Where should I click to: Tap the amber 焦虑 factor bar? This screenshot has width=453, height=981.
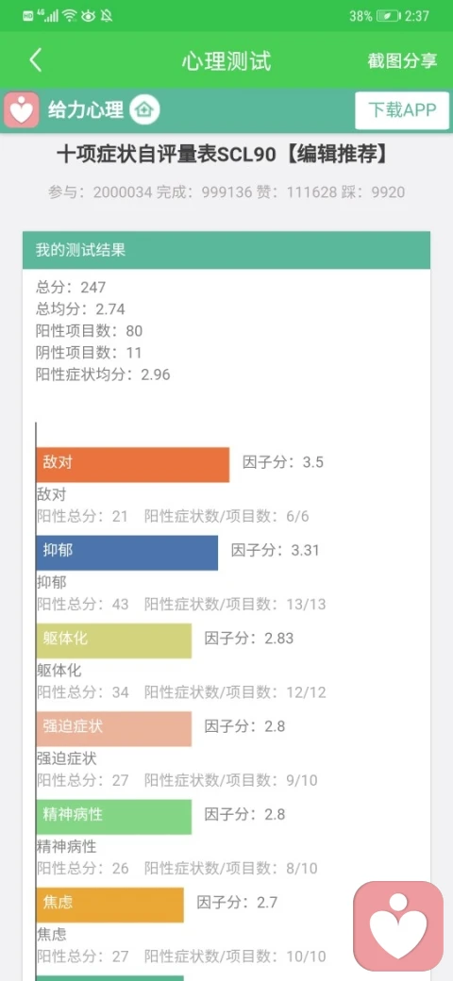point(110,905)
